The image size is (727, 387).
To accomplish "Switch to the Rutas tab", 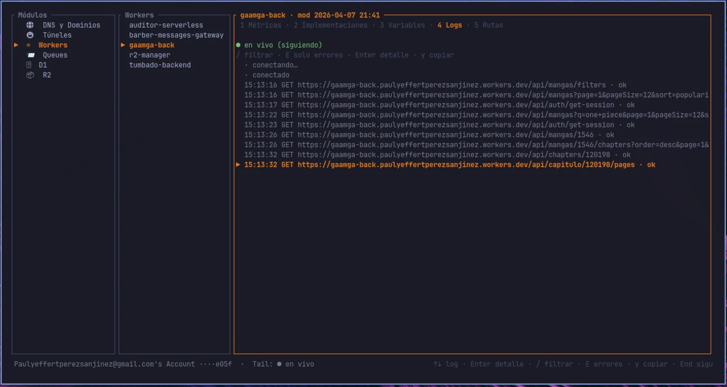I will [488, 25].
